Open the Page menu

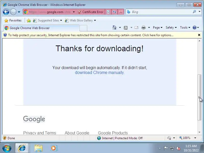pos(158,28)
